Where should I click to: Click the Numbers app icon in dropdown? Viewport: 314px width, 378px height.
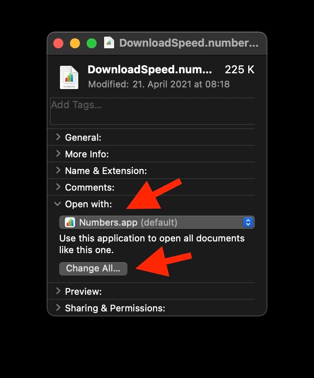(70, 223)
